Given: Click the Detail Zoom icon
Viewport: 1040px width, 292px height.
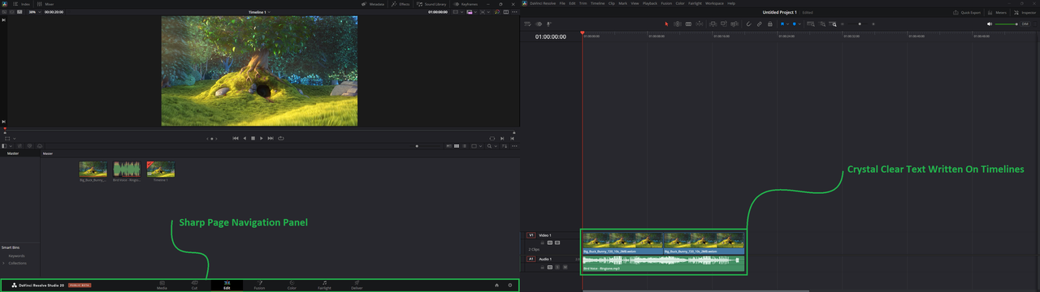Looking at the screenshot, I should [x=822, y=24].
